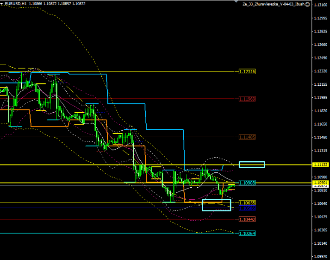Click the lower cyan rectangle near 1.10655
This screenshot has width=330, height=260.
[216, 205]
